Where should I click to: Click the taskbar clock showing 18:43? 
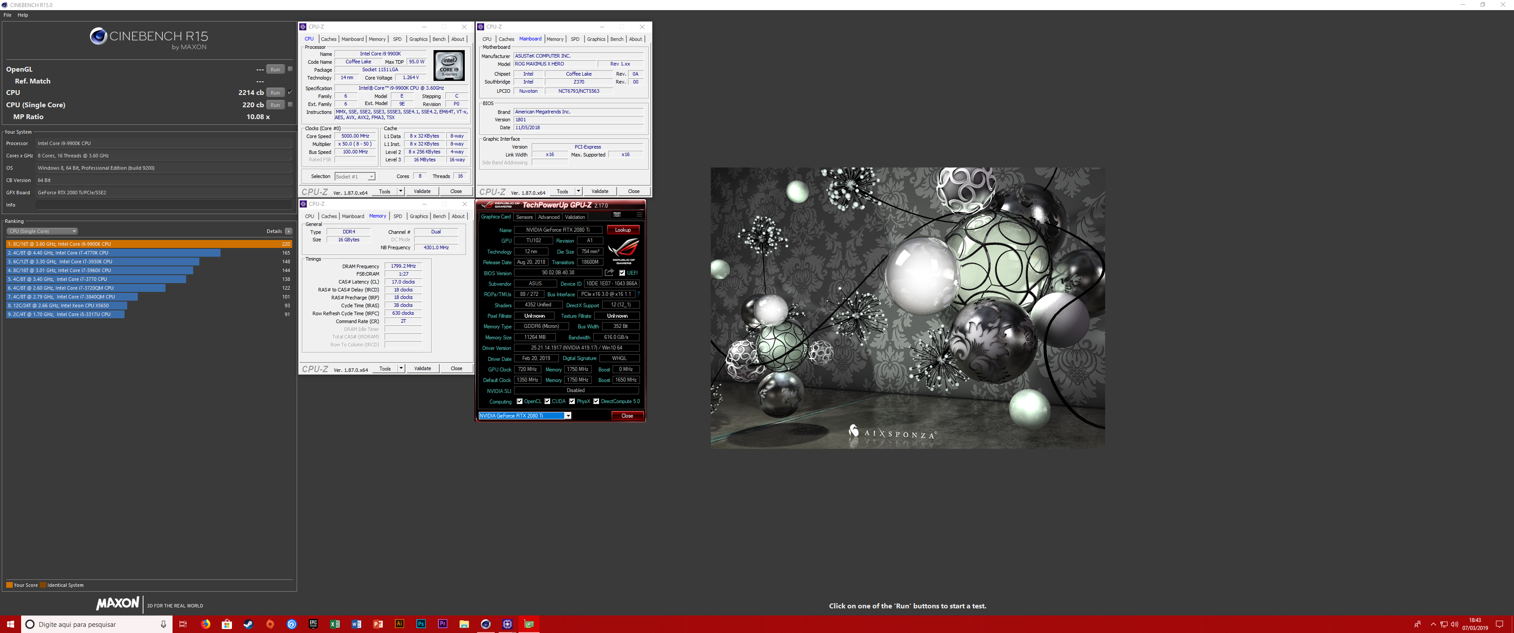coord(1475,624)
